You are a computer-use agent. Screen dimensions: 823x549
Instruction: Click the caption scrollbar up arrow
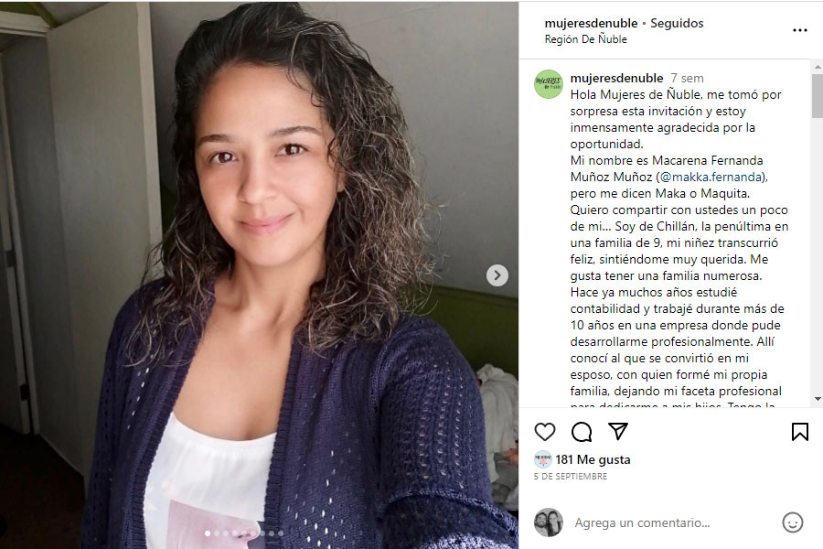coord(818,67)
